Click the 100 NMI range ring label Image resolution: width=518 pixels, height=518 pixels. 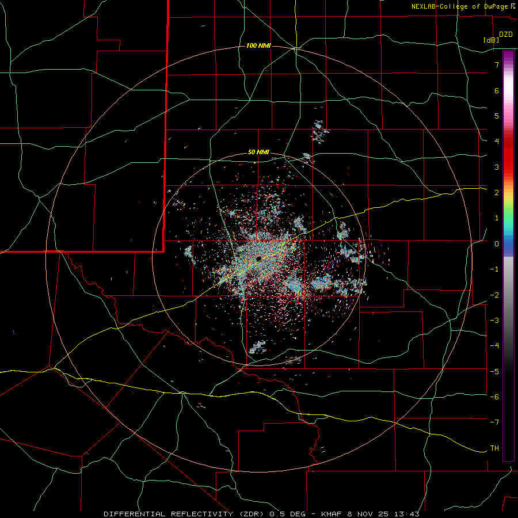(x=258, y=45)
